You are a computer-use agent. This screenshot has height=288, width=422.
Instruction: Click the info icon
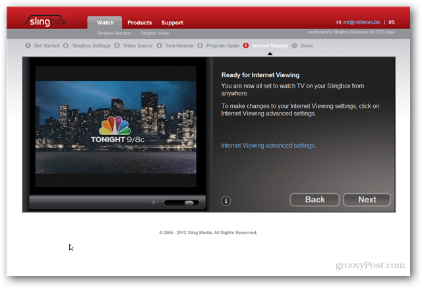[x=226, y=200]
